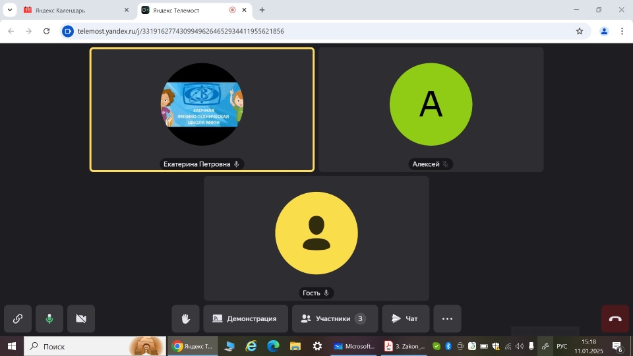Screen dimensions: 633x356
Task: Raise hand in the meeting
Action: pyautogui.click(x=186, y=318)
